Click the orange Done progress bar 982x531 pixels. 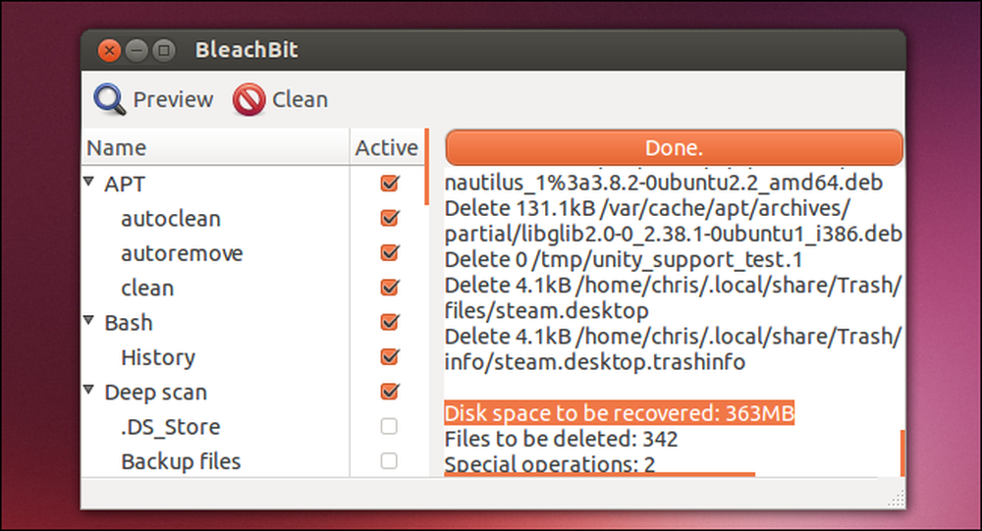674,148
